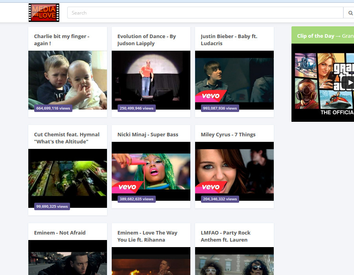This screenshot has height=275, width=354.
Task: Open 'LMFAO - Party Rock Anthem' title
Action: coord(225,236)
